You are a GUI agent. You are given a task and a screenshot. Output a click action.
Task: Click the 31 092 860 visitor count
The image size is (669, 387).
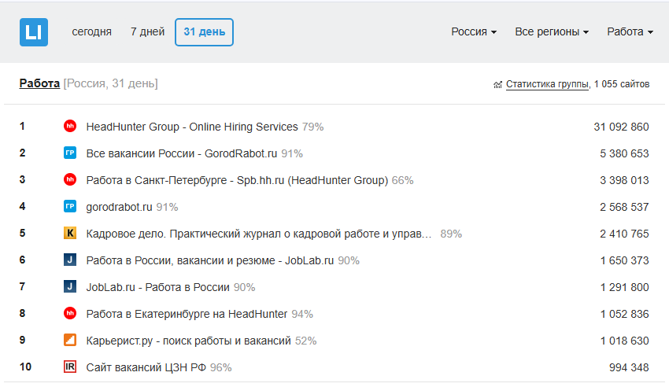point(621,127)
